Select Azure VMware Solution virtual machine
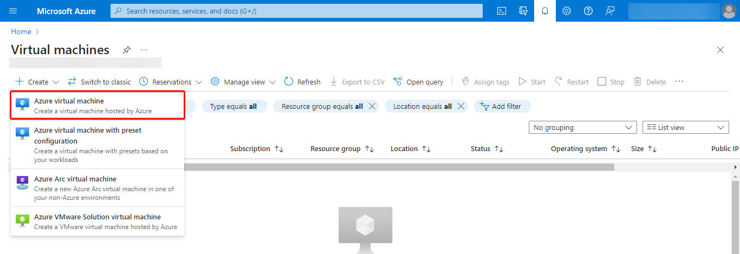This screenshot has width=740, height=254. pyautogui.click(x=98, y=221)
